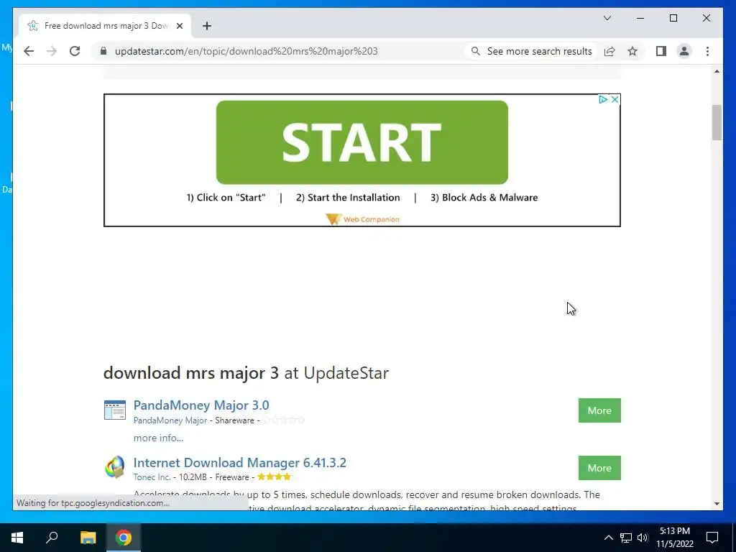
Task: Select the Free download mrs major 3 tab
Action: coord(105,26)
